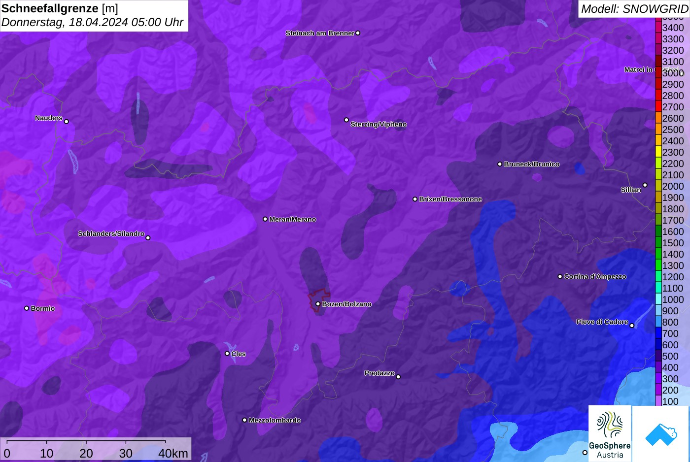Click the 100 m violet legend swatch
This screenshot has width=690, height=462.
tap(658, 401)
